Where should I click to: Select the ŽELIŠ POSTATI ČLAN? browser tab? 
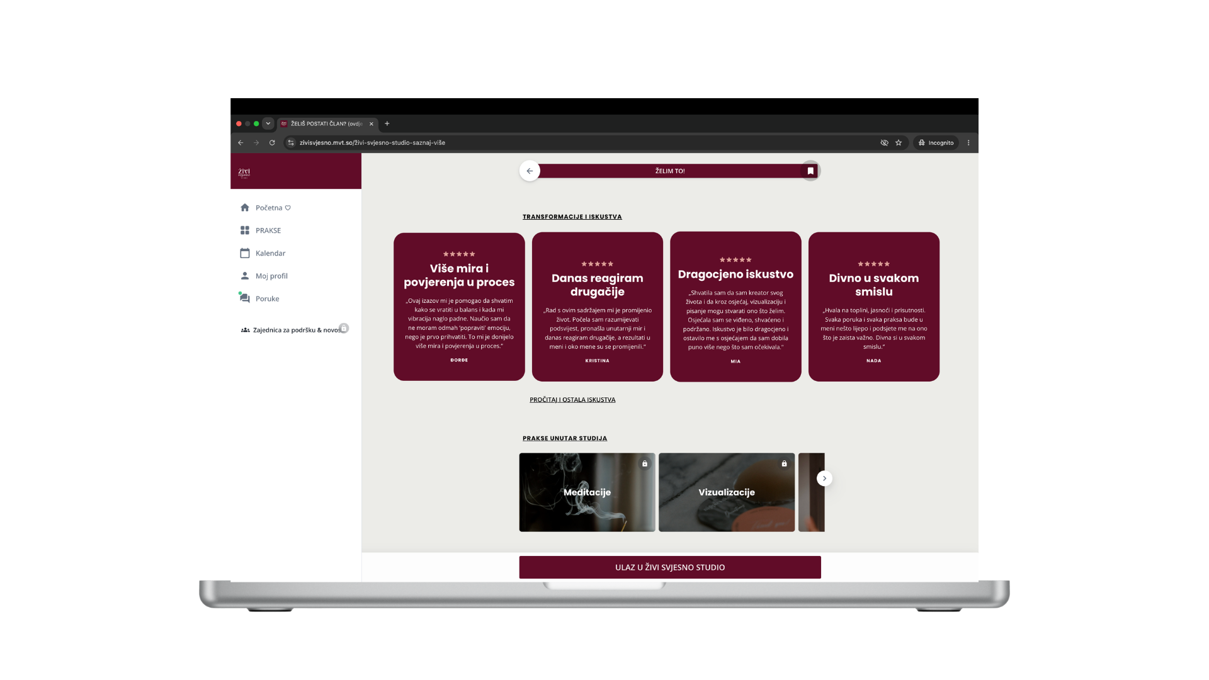(x=327, y=124)
